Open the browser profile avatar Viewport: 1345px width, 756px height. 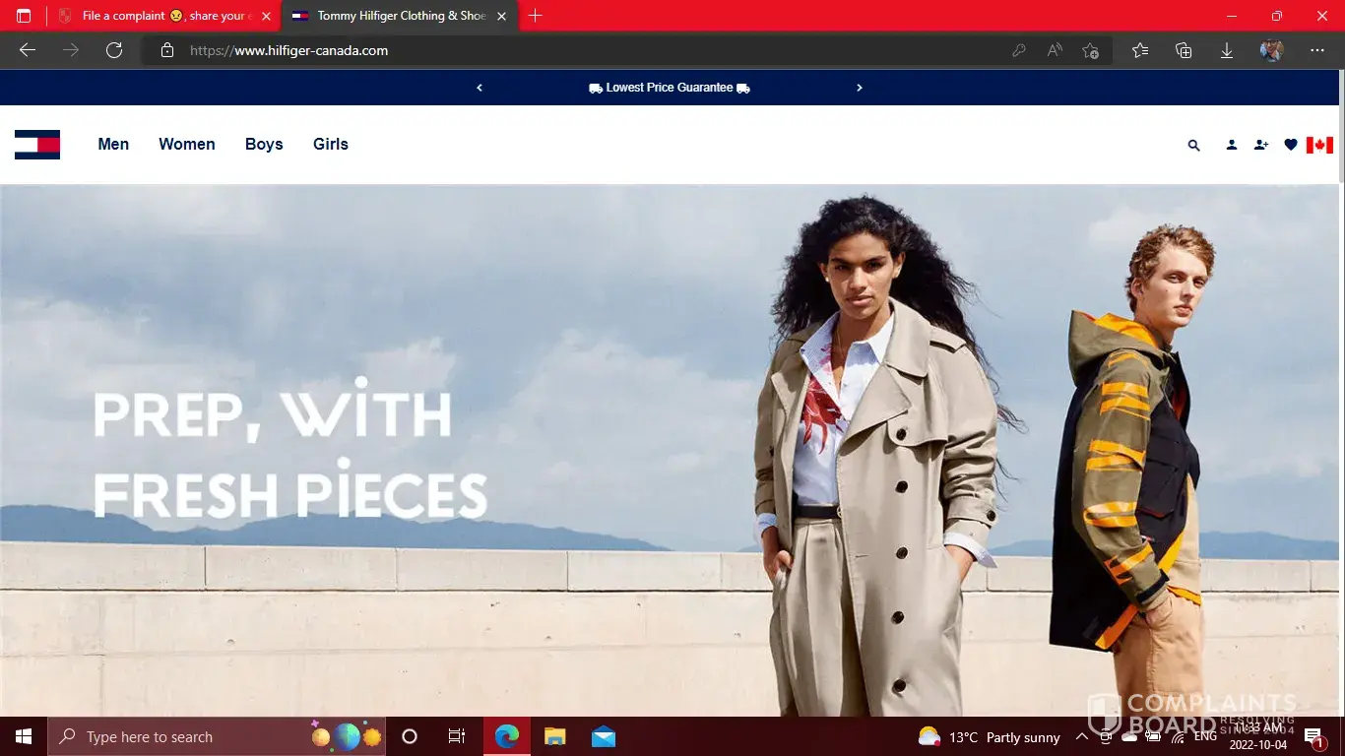pyautogui.click(x=1271, y=50)
